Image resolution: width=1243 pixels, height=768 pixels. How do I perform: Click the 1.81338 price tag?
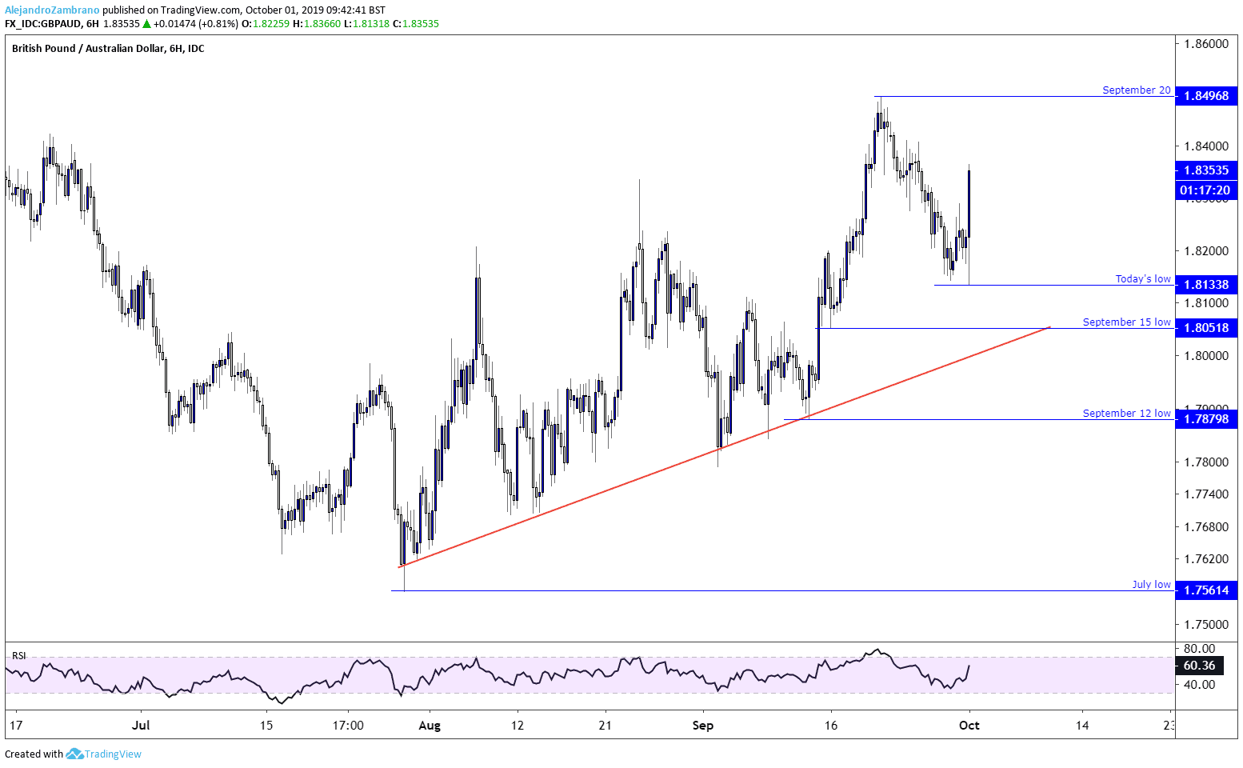tap(1206, 285)
